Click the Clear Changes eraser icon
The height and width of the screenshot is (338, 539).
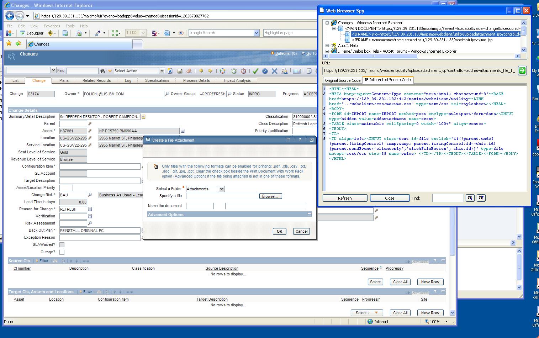pos(189,71)
